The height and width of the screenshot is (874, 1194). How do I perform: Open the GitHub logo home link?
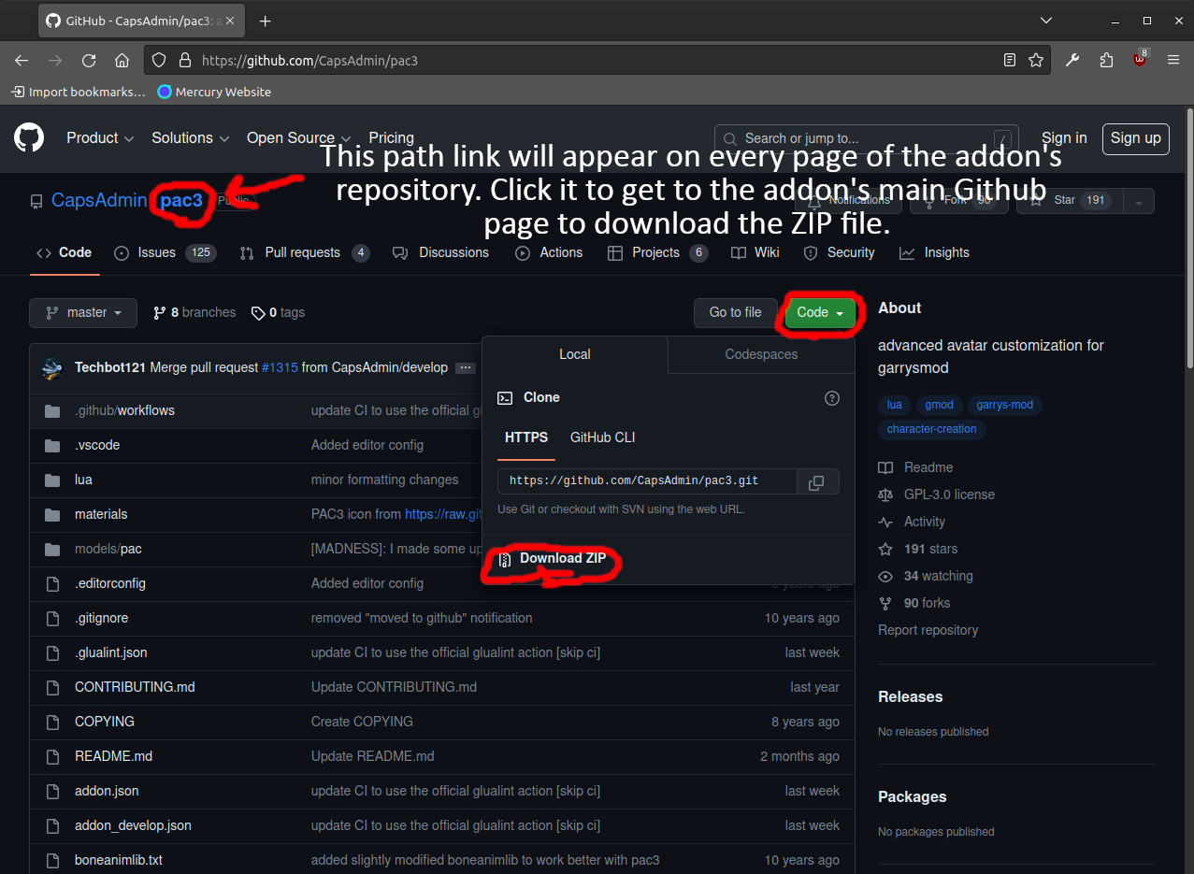click(x=29, y=137)
